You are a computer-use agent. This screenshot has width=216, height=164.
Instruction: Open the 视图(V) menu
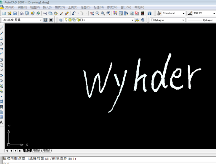35,7
